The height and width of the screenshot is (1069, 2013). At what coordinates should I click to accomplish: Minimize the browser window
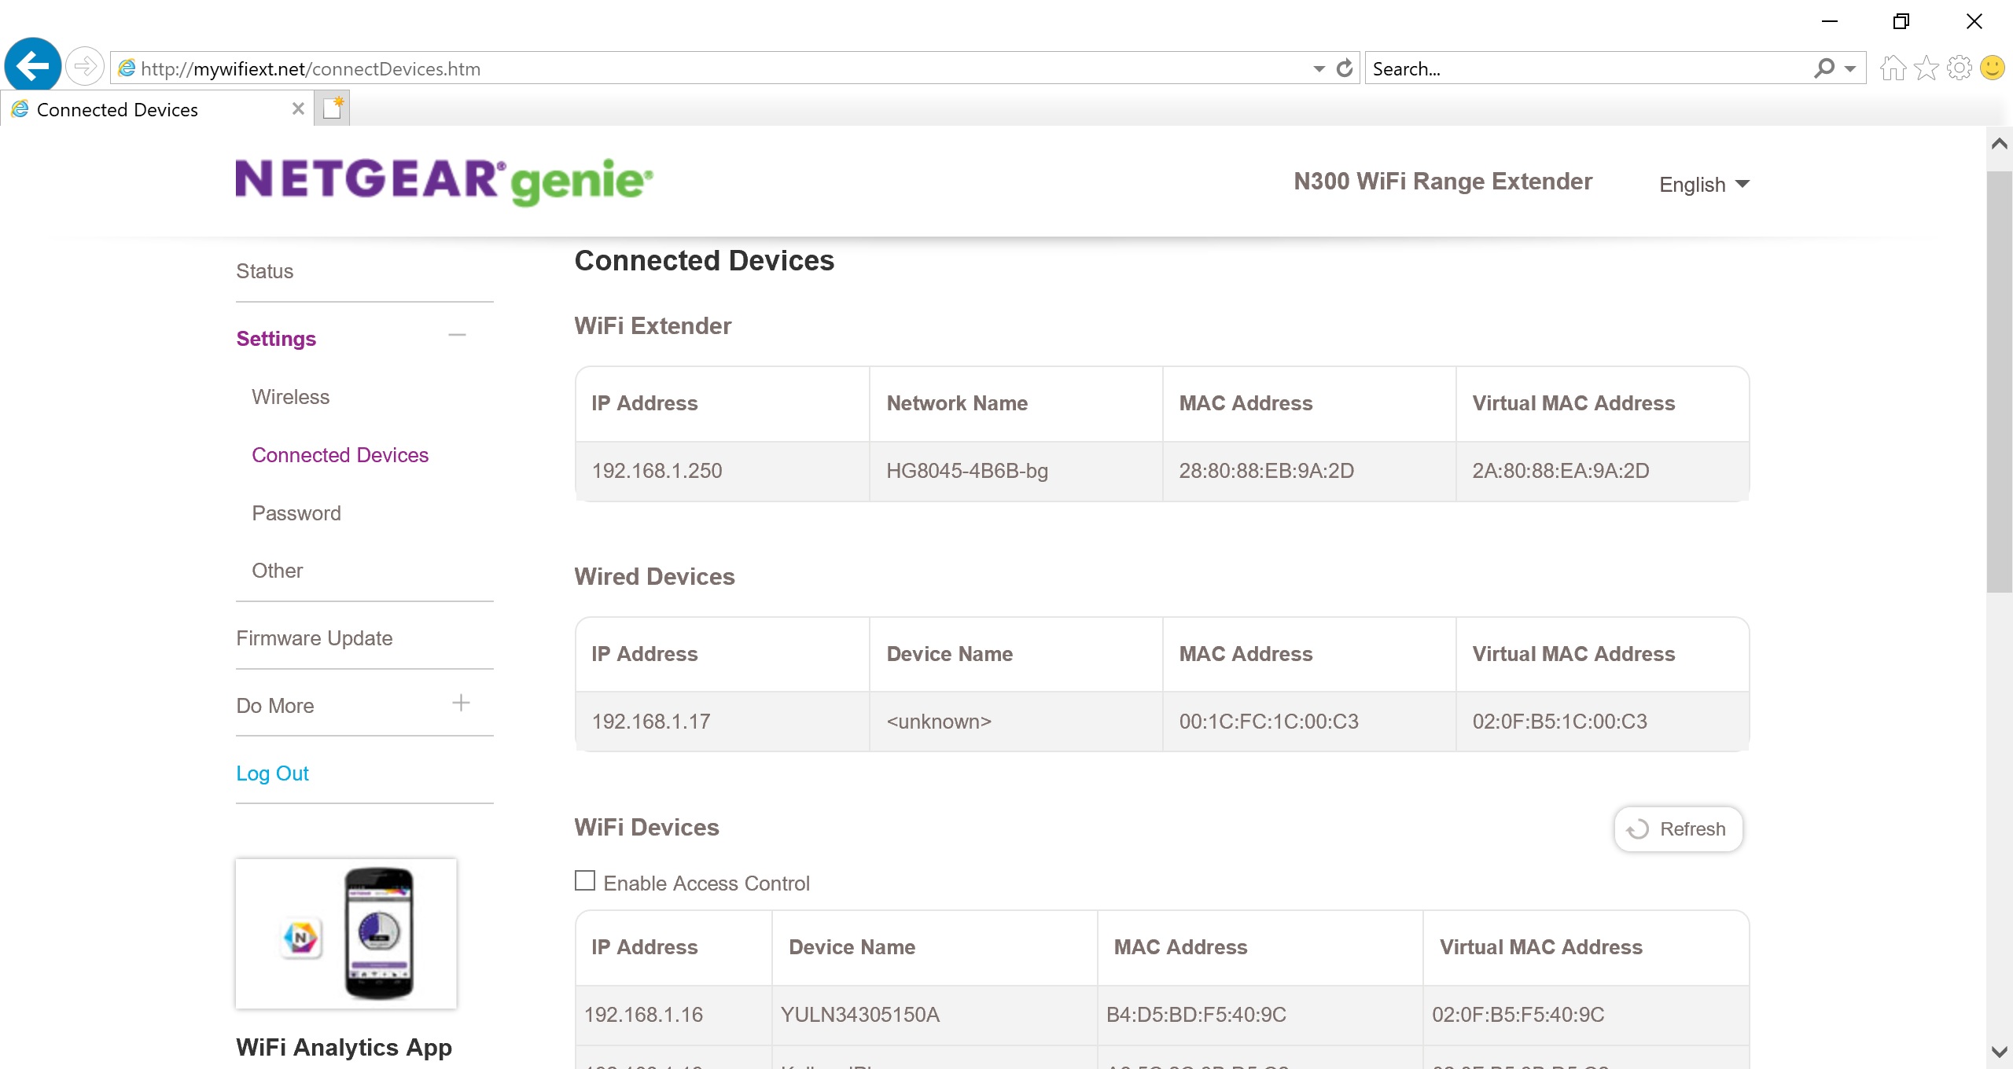1830,21
